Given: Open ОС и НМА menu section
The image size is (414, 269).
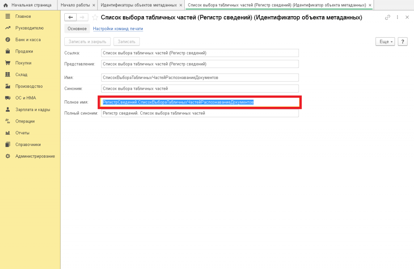Looking at the screenshot, I should (25, 98).
